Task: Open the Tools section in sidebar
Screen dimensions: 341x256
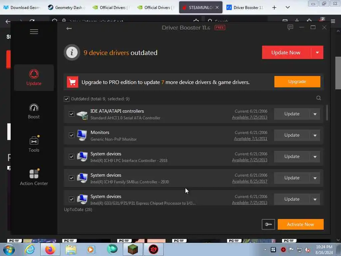Action: click(34, 144)
